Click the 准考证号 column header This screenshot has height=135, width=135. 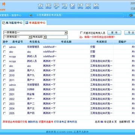pos(18,42)
